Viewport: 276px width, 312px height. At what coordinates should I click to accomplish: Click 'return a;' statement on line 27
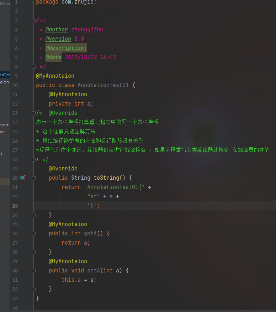(x=76, y=243)
